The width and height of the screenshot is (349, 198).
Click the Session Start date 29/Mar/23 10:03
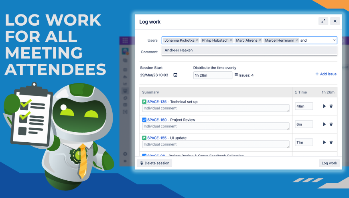[154, 75]
